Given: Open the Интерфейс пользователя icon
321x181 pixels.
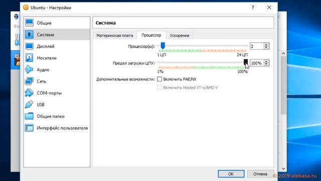Looking at the screenshot, I should pos(29,128).
